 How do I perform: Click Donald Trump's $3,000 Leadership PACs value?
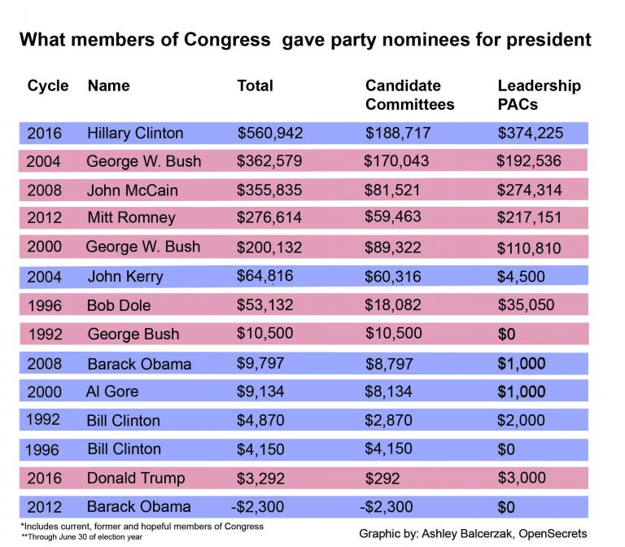coord(521,478)
